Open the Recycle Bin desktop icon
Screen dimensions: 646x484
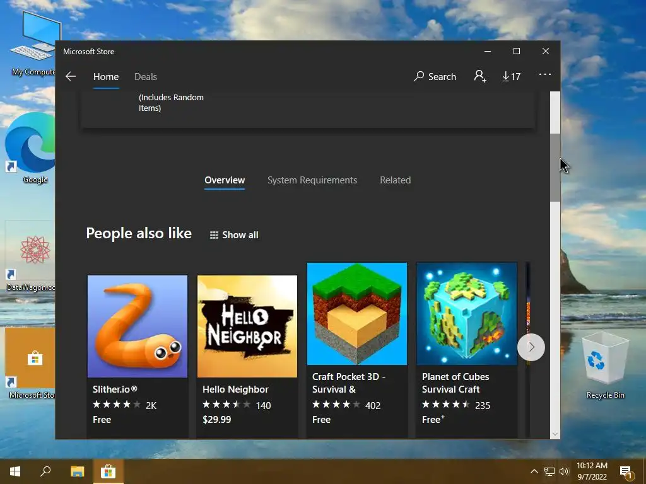click(x=605, y=366)
